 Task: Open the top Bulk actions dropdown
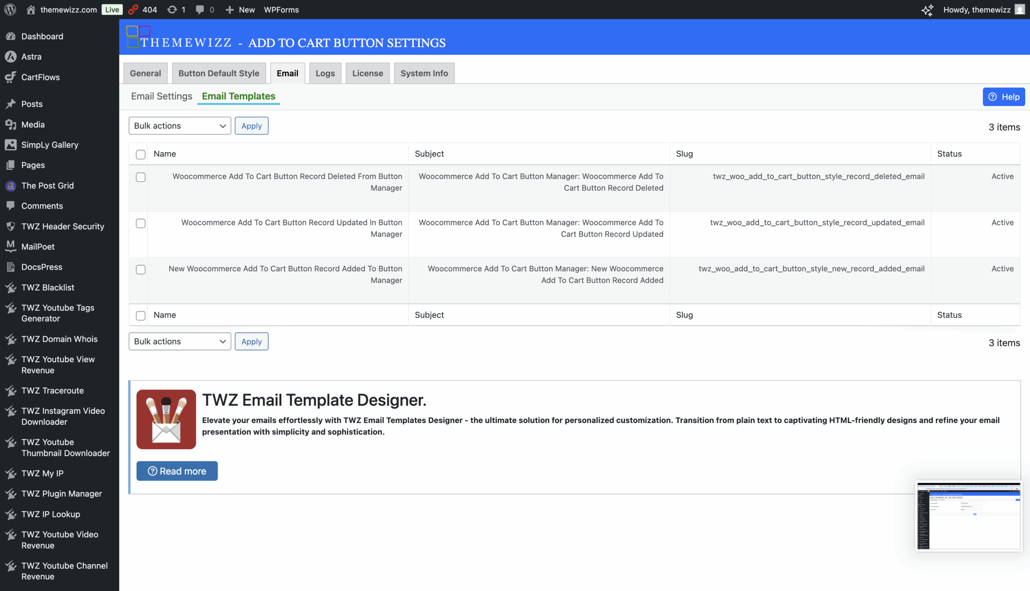[179, 126]
